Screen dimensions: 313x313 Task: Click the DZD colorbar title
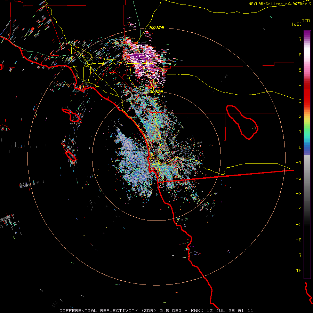pyautogui.click(x=306, y=21)
